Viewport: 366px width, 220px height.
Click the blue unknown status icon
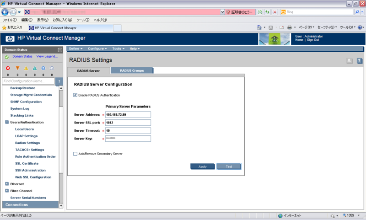[x=43, y=68]
